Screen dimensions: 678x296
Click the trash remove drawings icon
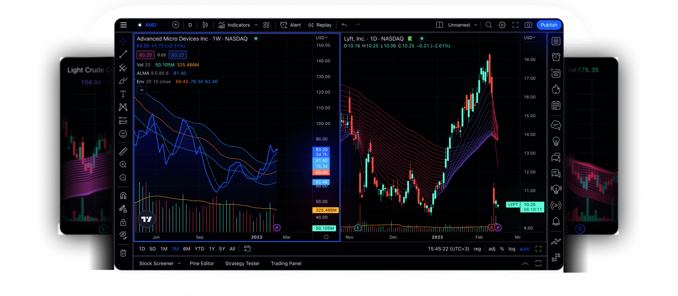pos(123,253)
